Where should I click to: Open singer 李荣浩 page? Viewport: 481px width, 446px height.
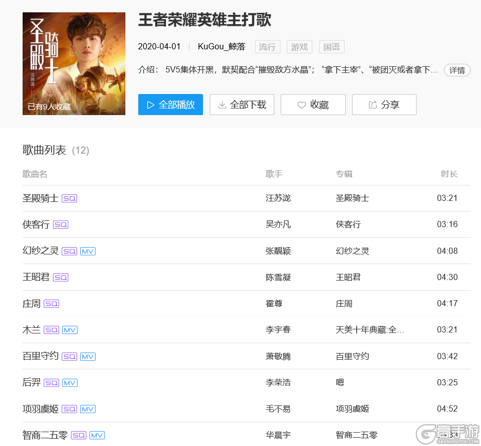[278, 382]
